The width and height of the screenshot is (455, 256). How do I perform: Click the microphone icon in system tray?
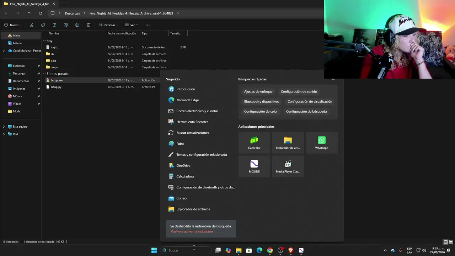point(401,250)
